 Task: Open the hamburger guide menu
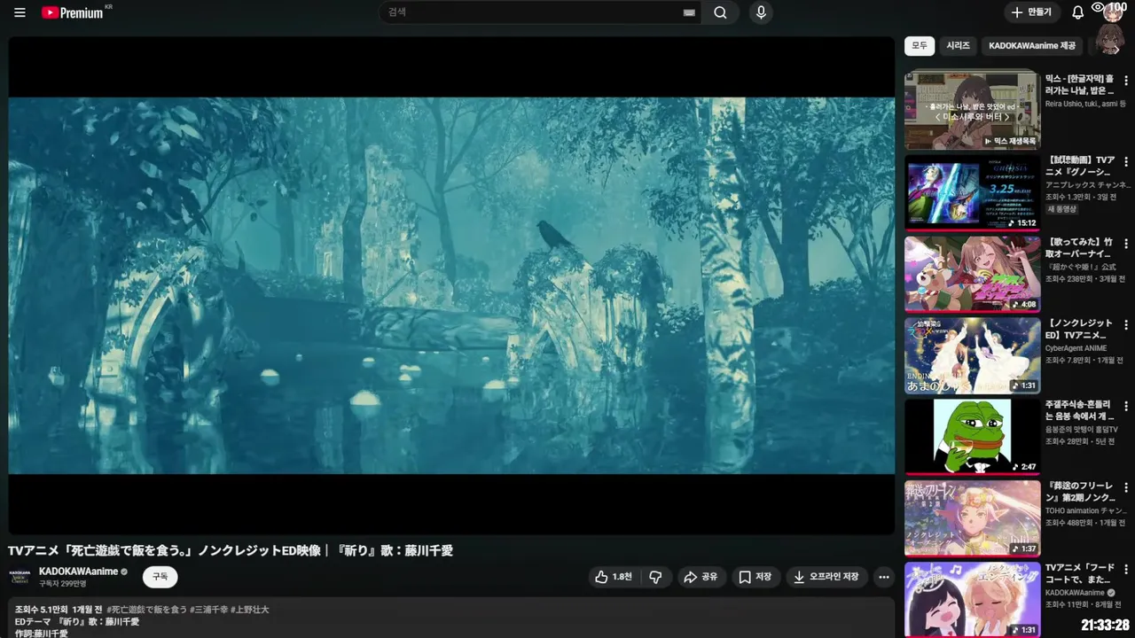coord(20,12)
